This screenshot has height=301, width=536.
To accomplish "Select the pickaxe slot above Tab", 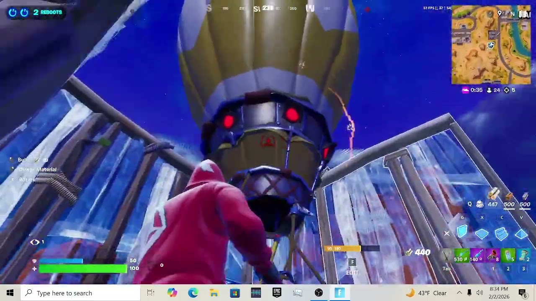I will click(447, 255).
